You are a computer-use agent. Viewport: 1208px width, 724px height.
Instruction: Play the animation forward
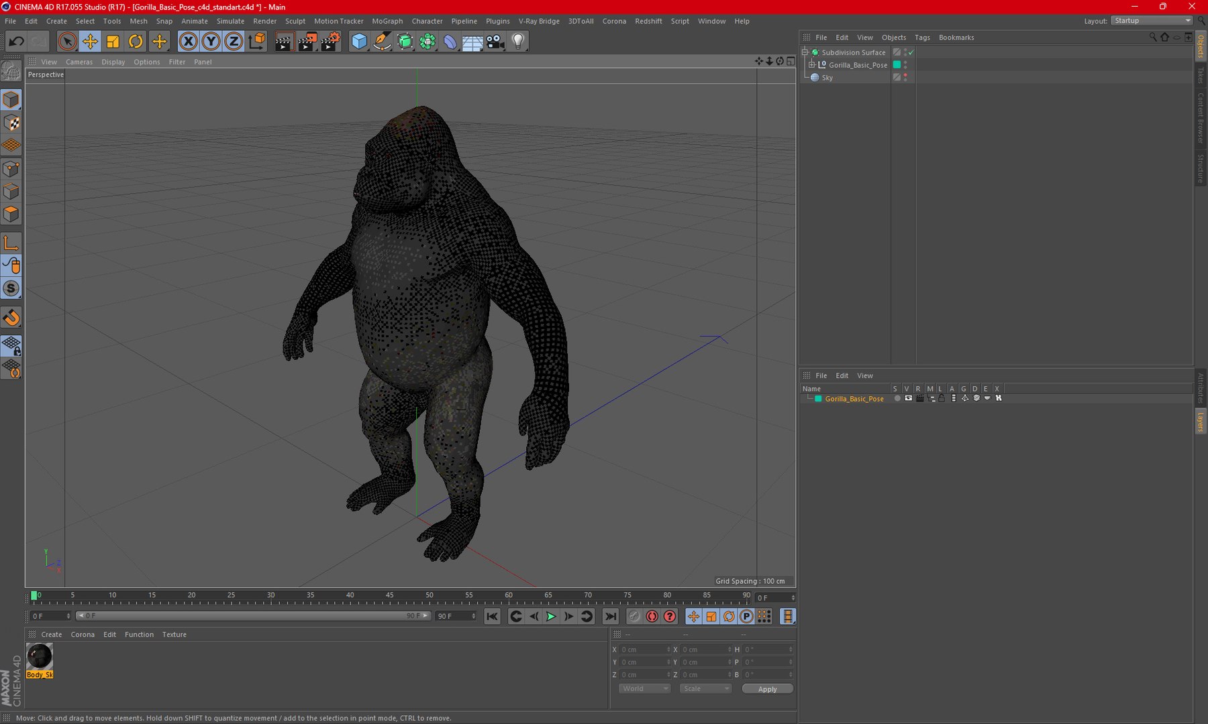pos(551,616)
